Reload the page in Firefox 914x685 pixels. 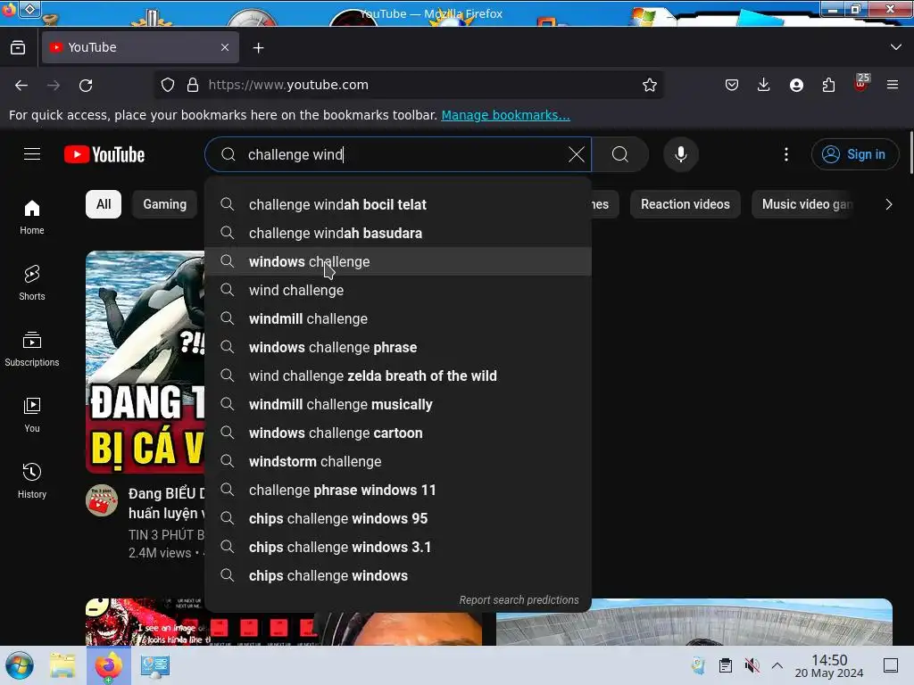(87, 85)
